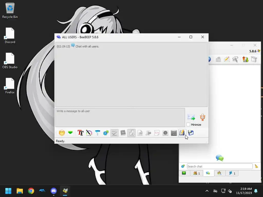Select the Firefox desktop shortcut
Image resolution: width=263 pixels, height=197 pixels.
[x=10, y=86]
